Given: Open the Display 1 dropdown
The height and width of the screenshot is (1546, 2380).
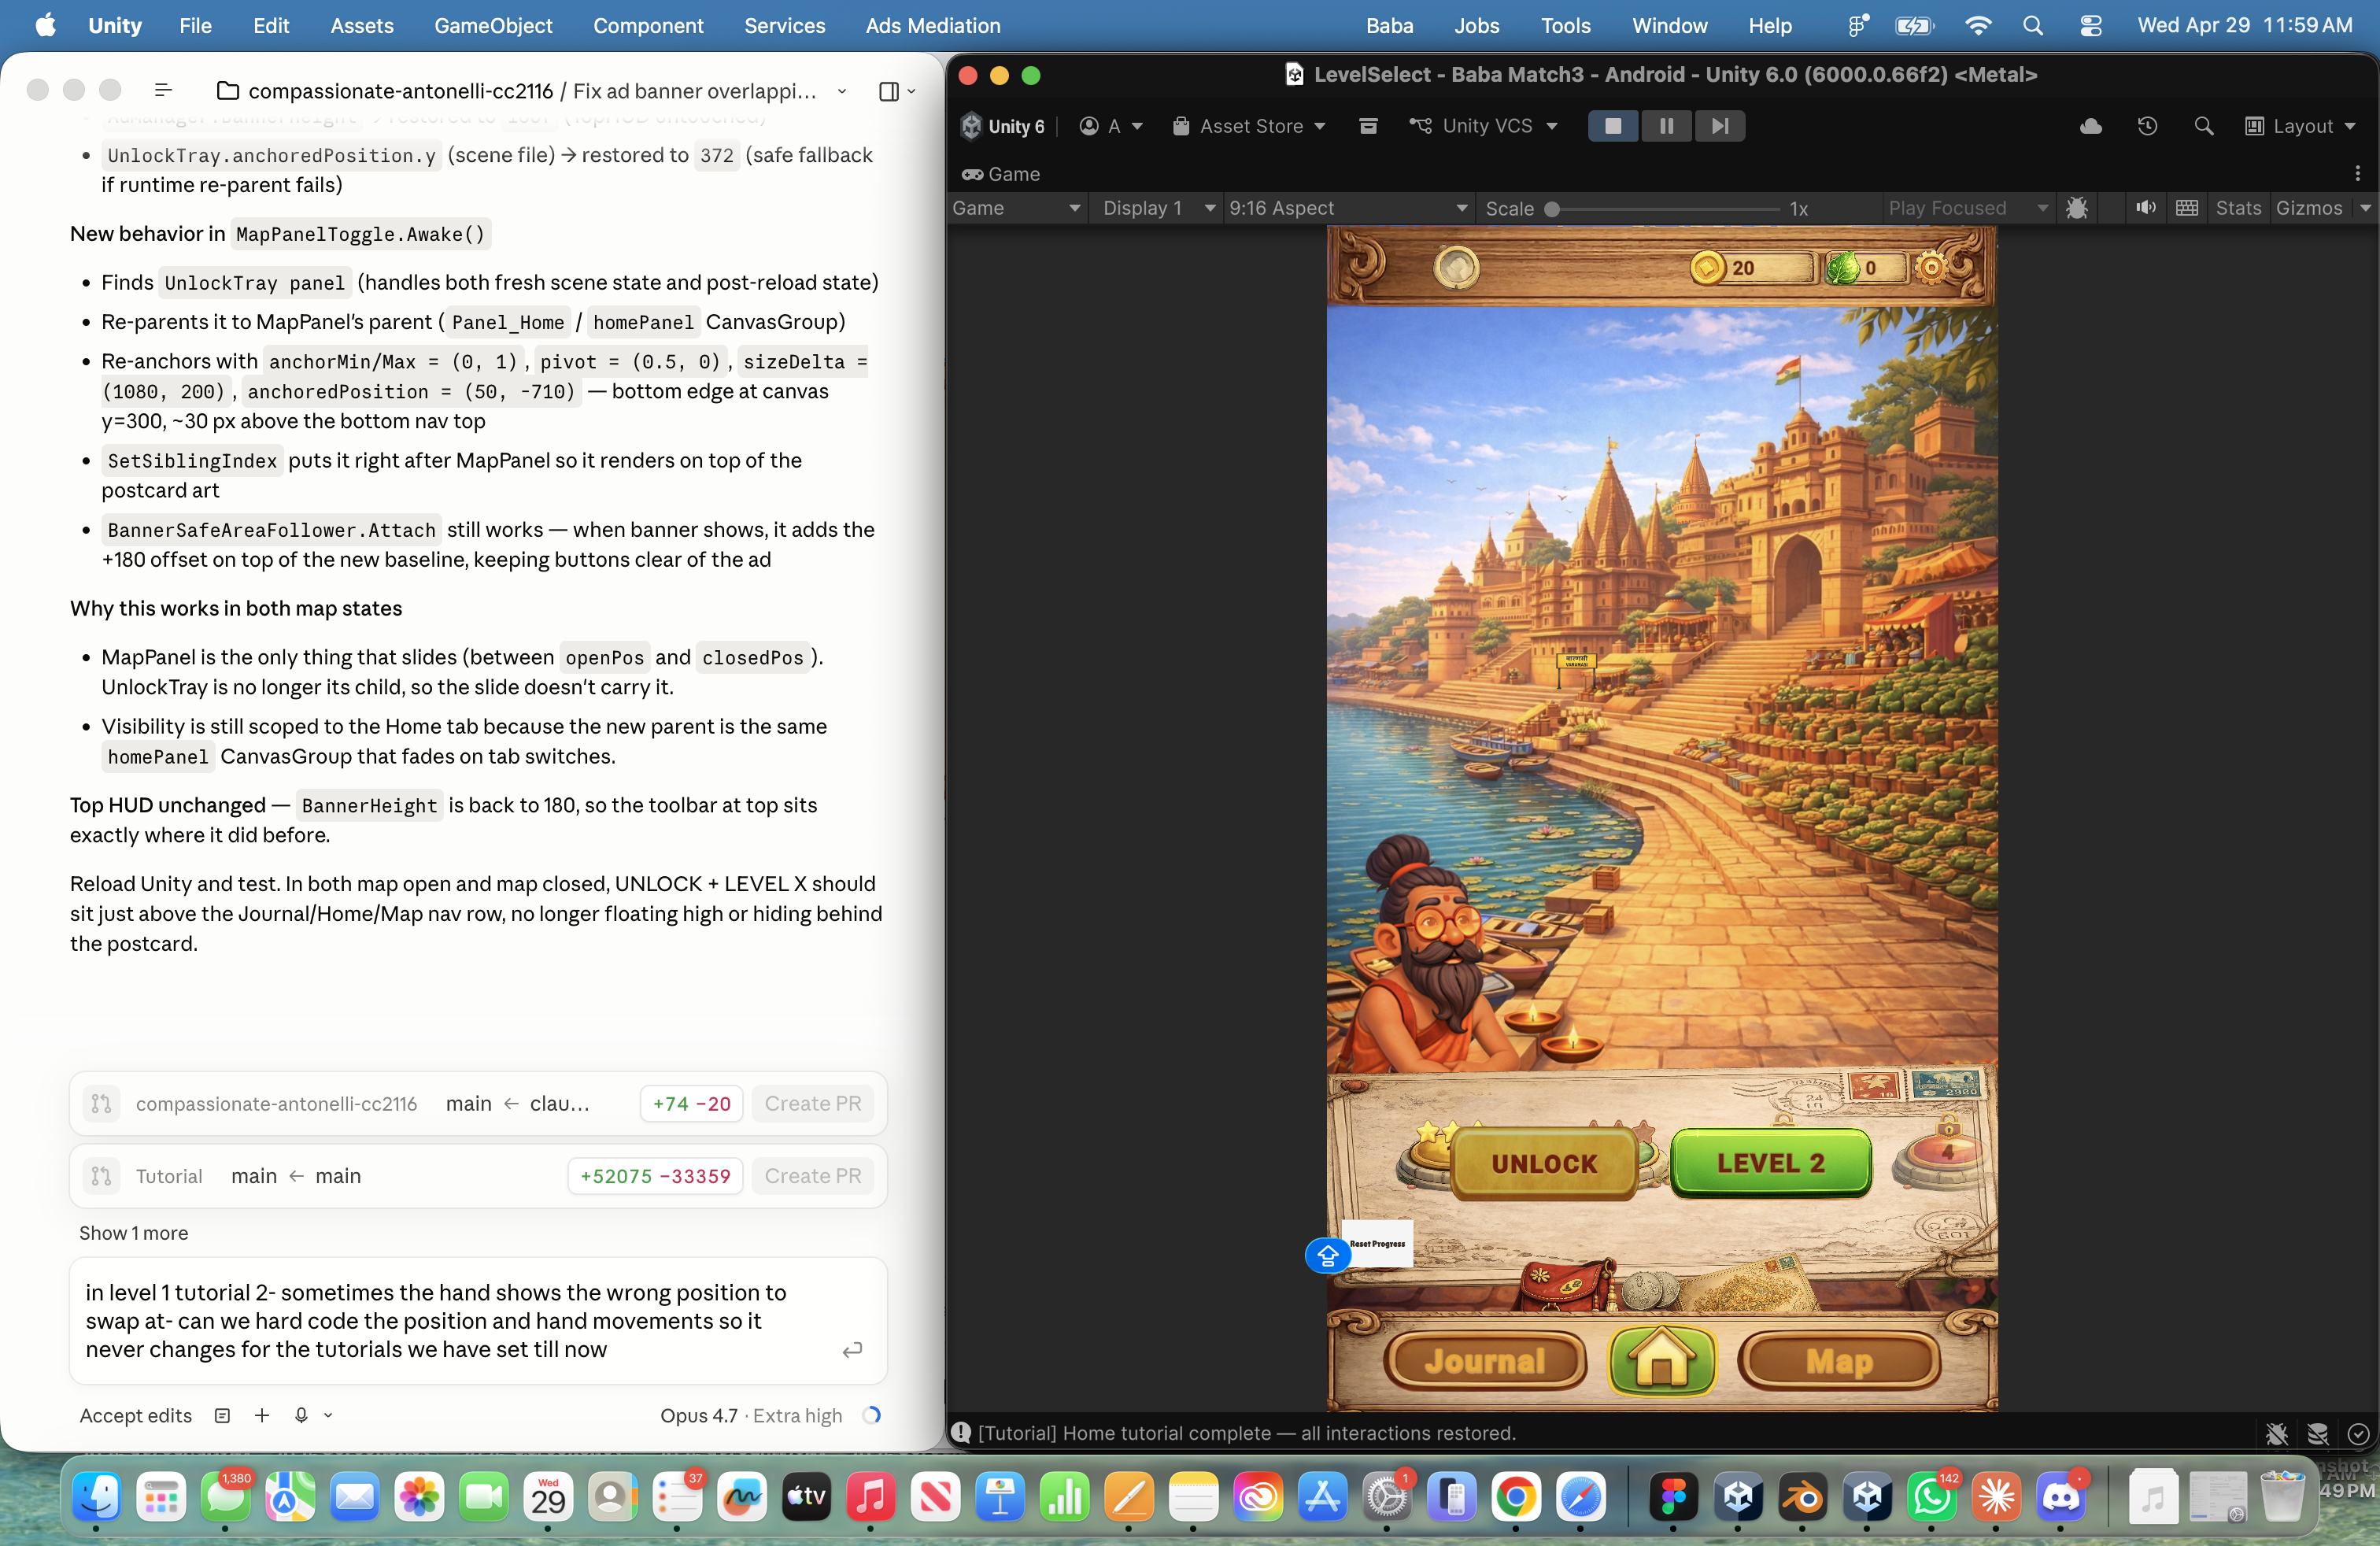Looking at the screenshot, I should click(1157, 208).
